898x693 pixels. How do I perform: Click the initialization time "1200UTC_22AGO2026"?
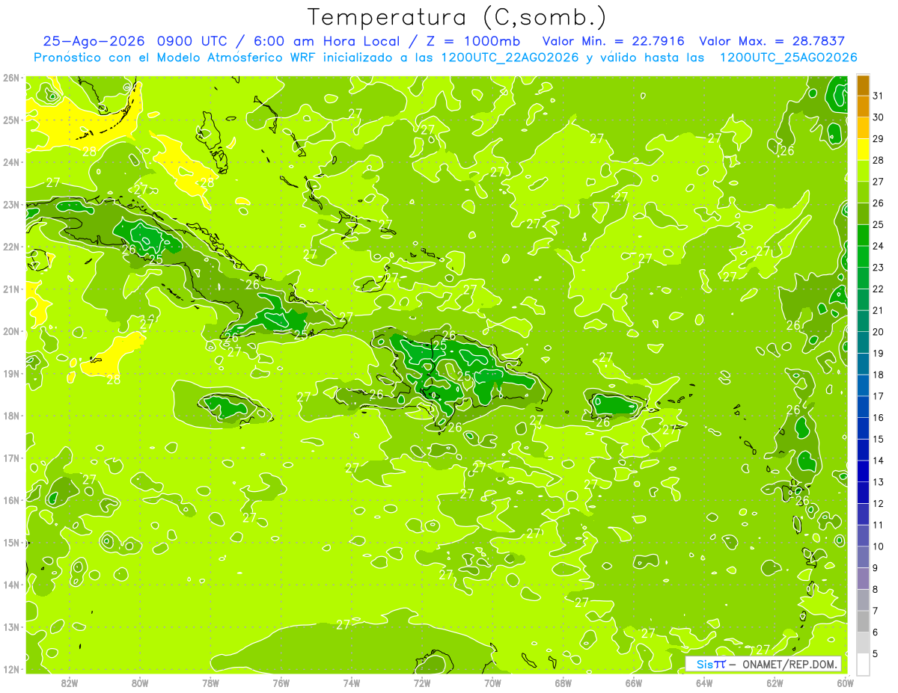tap(510, 58)
